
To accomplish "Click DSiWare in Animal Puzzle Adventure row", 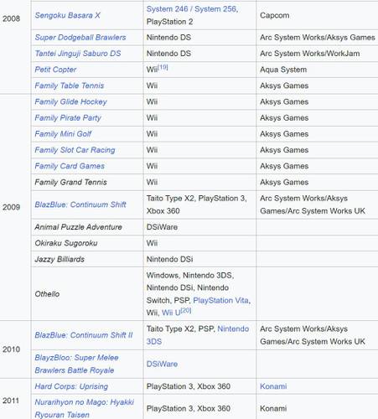I will tap(162, 227).
